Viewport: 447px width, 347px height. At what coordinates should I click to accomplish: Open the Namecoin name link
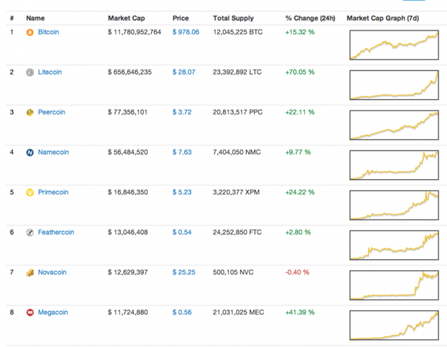tap(53, 152)
